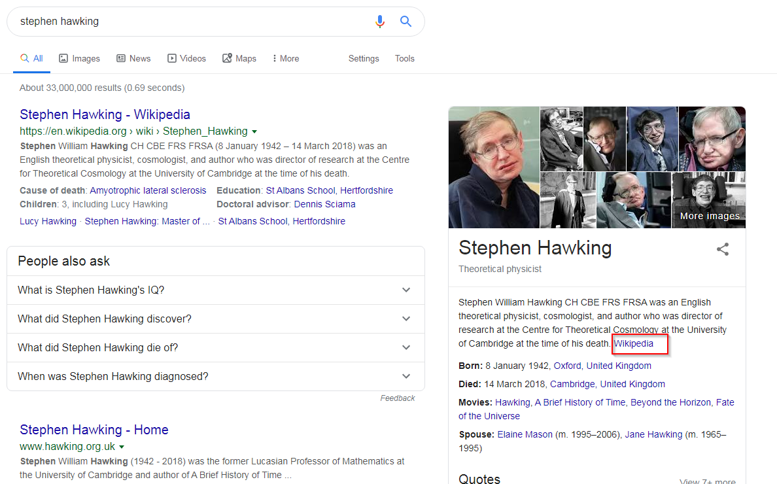Click United Kingdom link in Born row
This screenshot has height=484, width=777.
pos(619,366)
